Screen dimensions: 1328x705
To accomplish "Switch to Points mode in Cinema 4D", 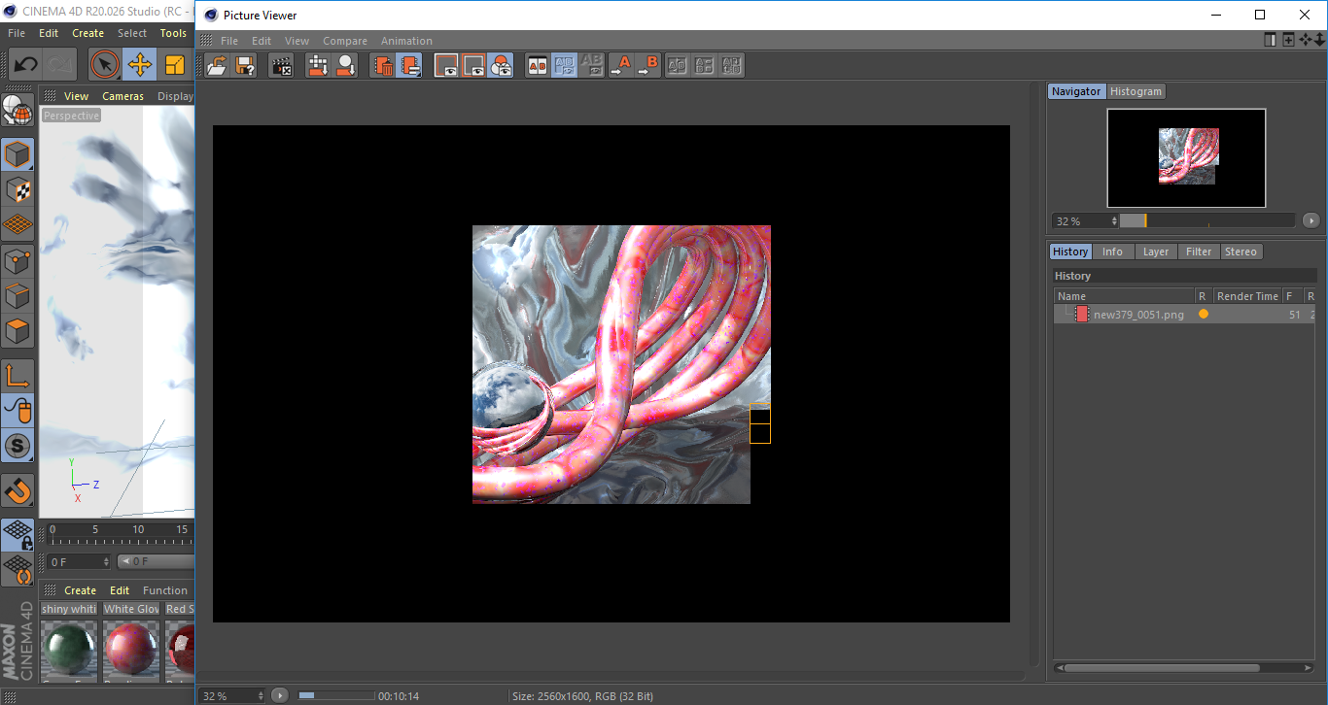I will coord(17,260).
